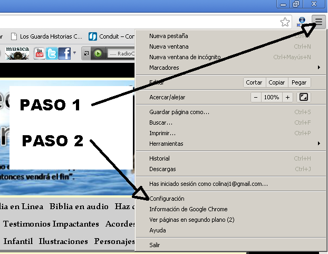328x254 pixels.
Task: Open the Testimonios Impactantes link
Action: pos(51,224)
